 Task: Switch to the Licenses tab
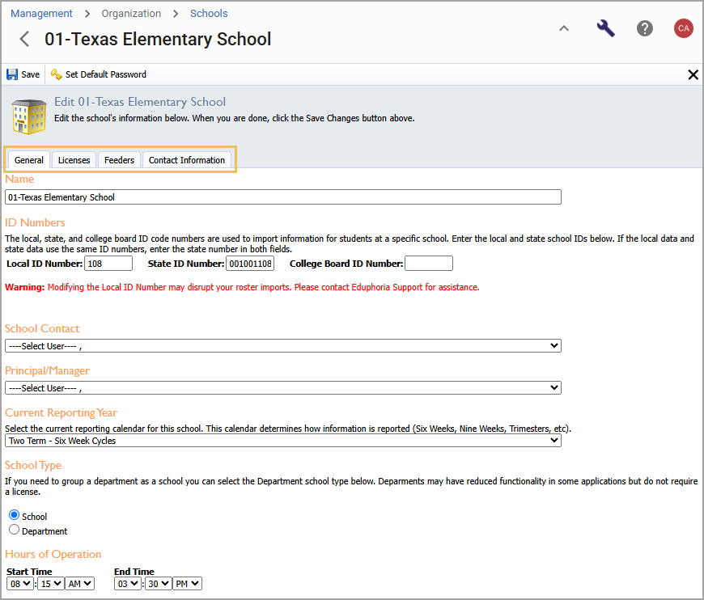[x=74, y=160]
